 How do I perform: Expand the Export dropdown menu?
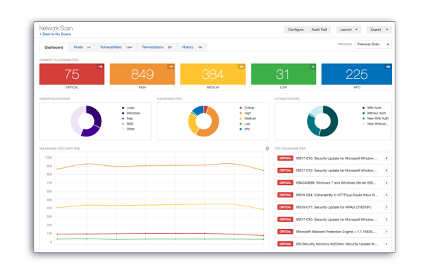click(x=378, y=30)
